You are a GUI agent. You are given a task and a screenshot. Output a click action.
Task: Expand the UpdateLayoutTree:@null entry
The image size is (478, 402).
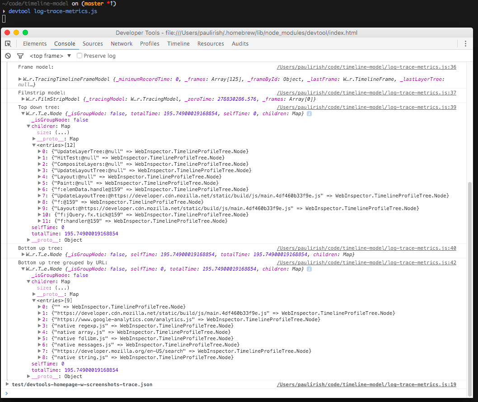(39, 170)
